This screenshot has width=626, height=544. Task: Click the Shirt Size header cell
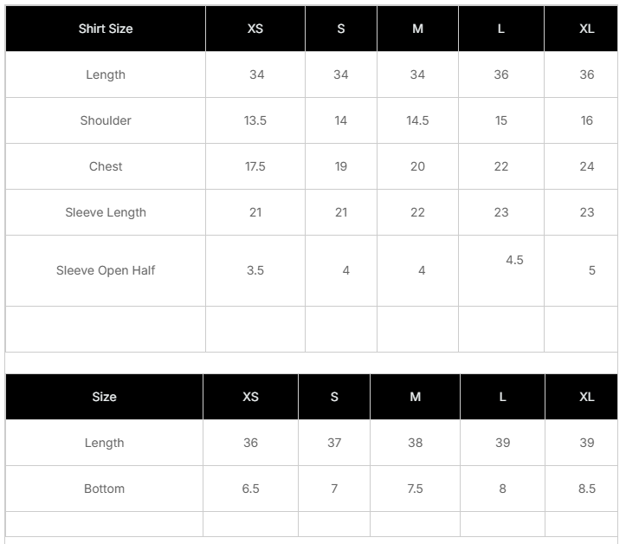[106, 29]
